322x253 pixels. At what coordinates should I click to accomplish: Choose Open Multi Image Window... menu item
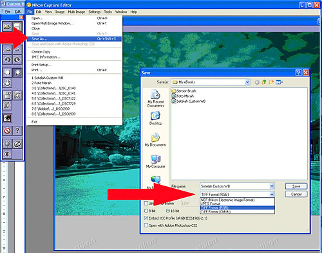point(74,23)
